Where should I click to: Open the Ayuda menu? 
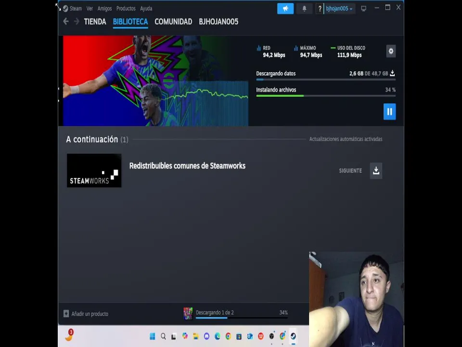[146, 9]
